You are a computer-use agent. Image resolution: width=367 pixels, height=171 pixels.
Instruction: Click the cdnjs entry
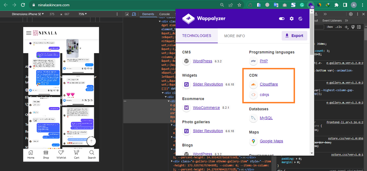[264, 95]
